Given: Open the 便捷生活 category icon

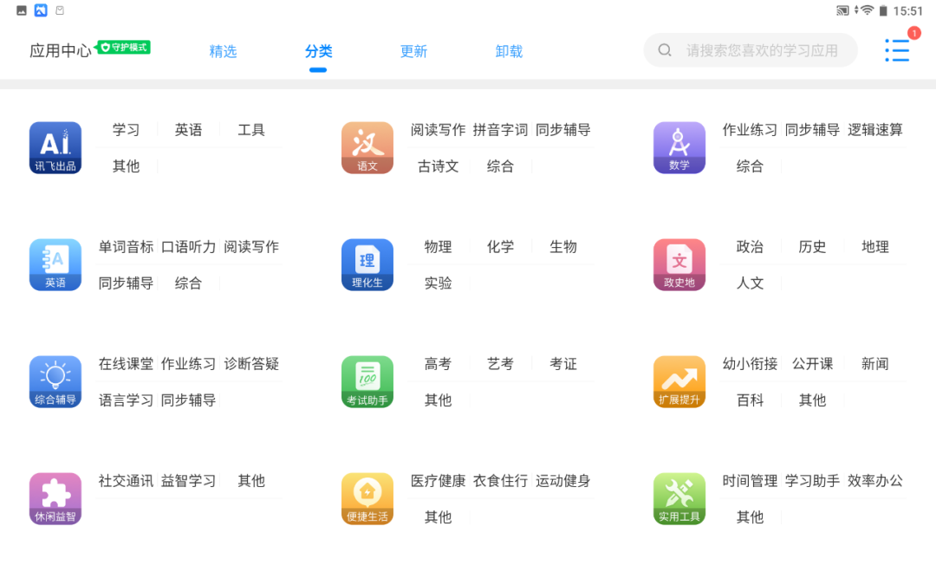Looking at the screenshot, I should tap(367, 499).
